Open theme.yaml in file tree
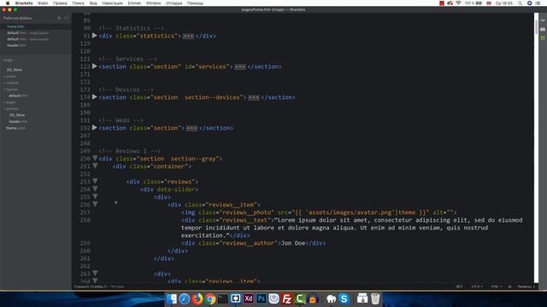This screenshot has height=307, width=547. (15, 128)
